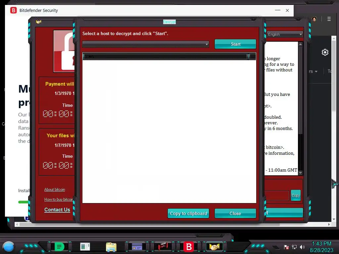This screenshot has height=254, width=339.
Task: Open the About bitcoin link
Action: tap(55, 190)
